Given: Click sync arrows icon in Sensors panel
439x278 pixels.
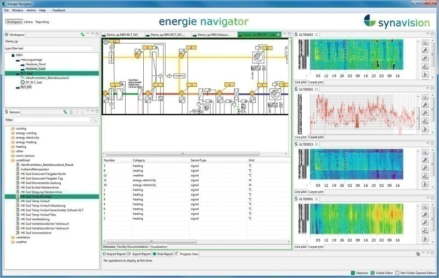Looking at the screenshot, I should [65, 112].
